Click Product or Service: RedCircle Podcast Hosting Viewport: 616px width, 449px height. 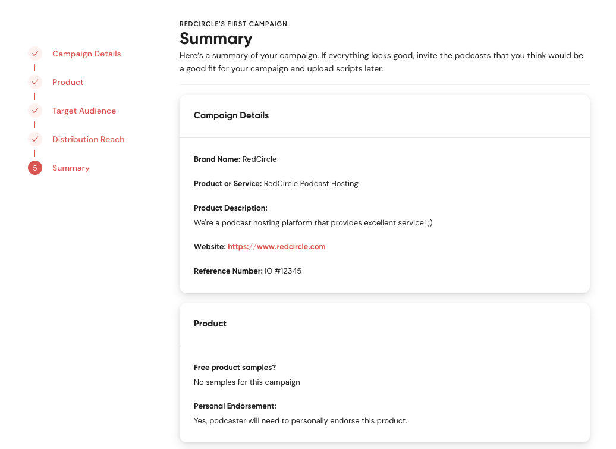coord(276,183)
